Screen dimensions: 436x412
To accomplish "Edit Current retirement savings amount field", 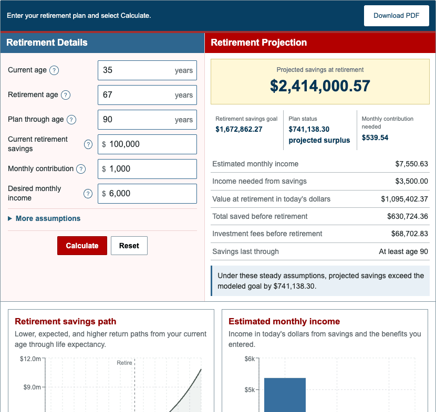I will pos(147,144).
